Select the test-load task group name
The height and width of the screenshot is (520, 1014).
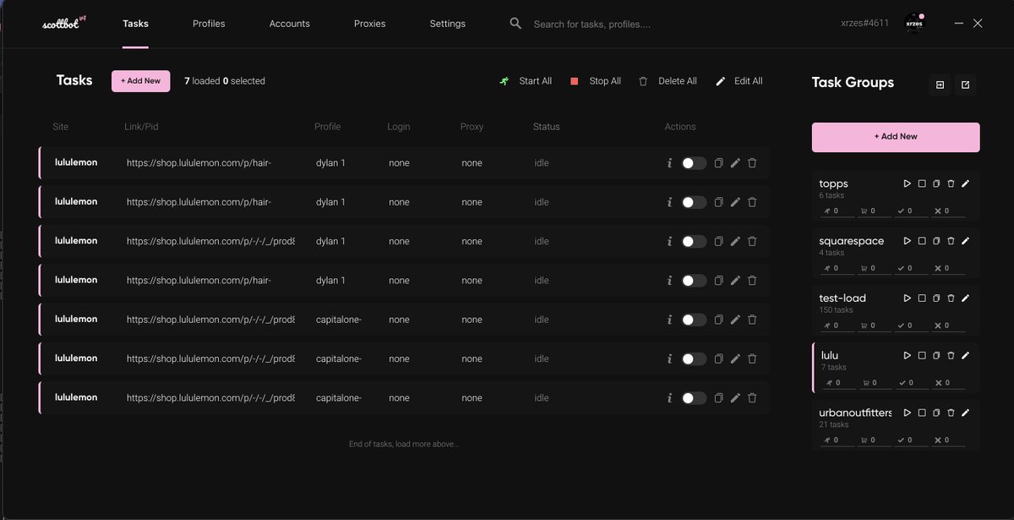[x=843, y=298]
